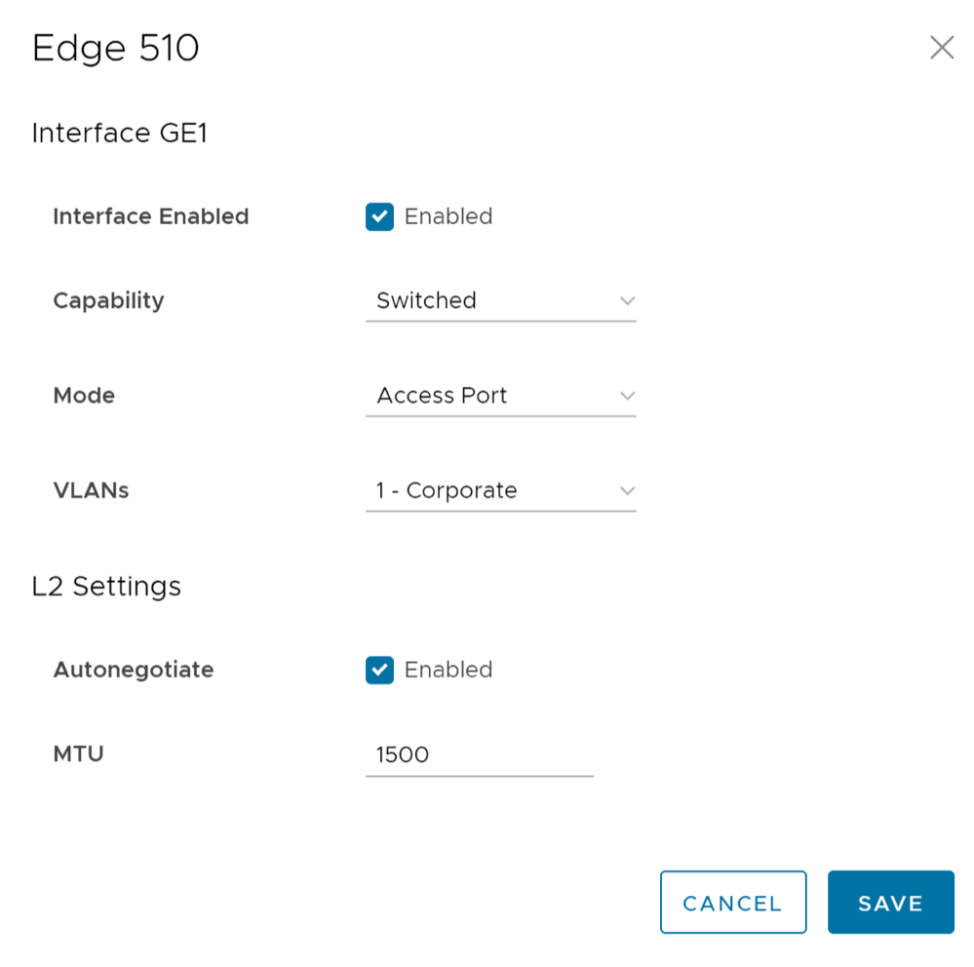Click the chevron arrow of VLANs field
974x967 pixels.
[x=627, y=490]
